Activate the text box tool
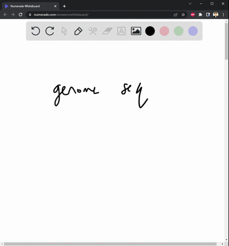 pyautogui.click(x=121, y=31)
